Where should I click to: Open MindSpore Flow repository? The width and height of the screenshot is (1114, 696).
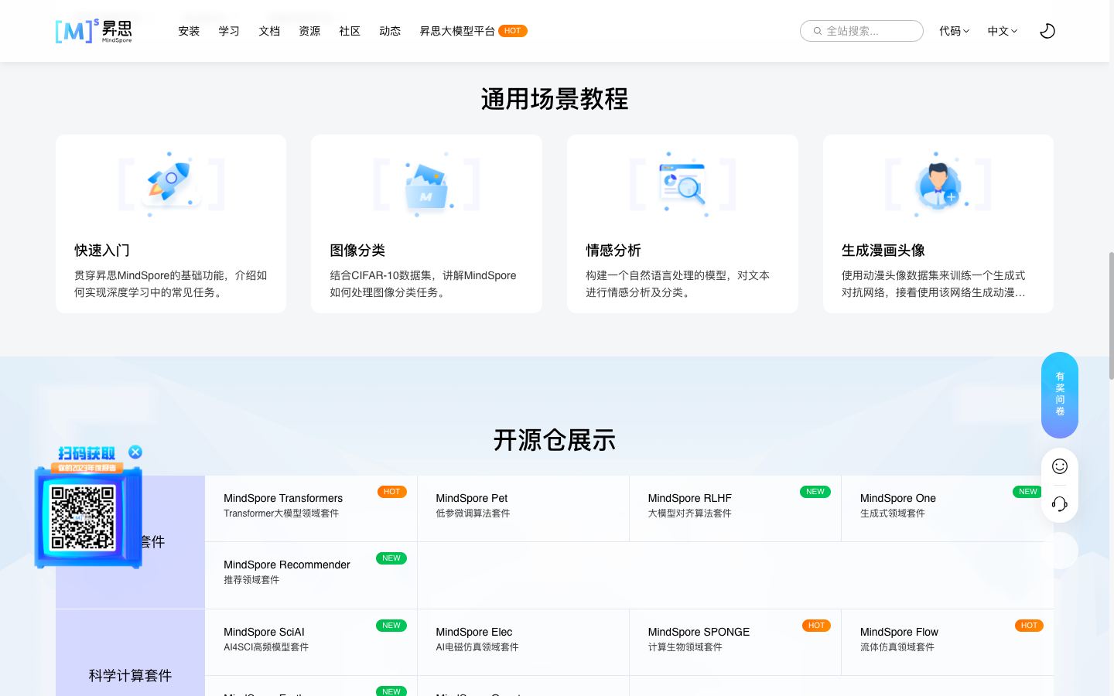[x=899, y=632]
